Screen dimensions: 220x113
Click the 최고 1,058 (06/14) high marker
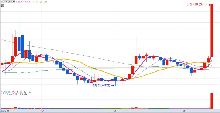tap(197, 5)
